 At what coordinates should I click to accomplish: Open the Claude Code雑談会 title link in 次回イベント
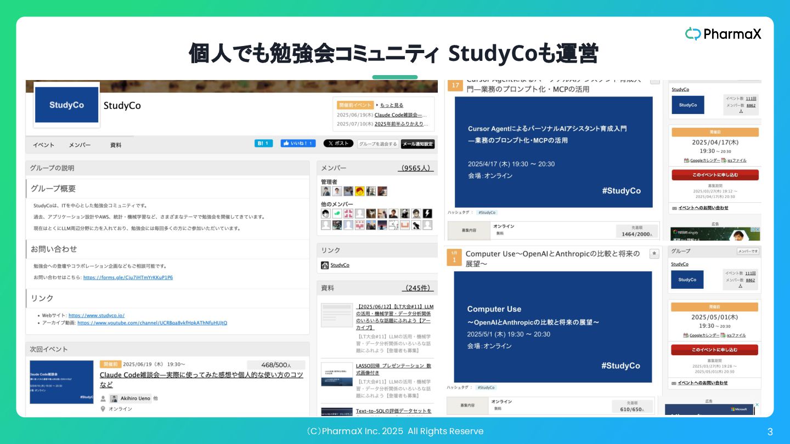(x=201, y=379)
